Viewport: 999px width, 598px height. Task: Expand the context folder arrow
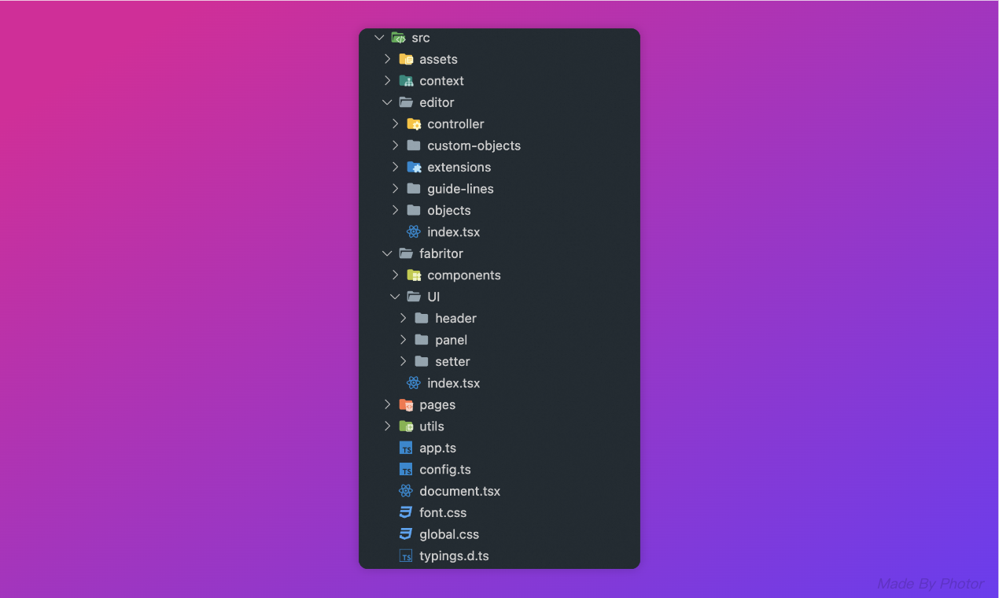[387, 80]
